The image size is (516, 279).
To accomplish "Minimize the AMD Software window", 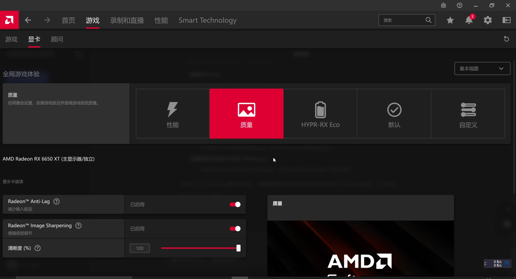I will pos(475,5).
